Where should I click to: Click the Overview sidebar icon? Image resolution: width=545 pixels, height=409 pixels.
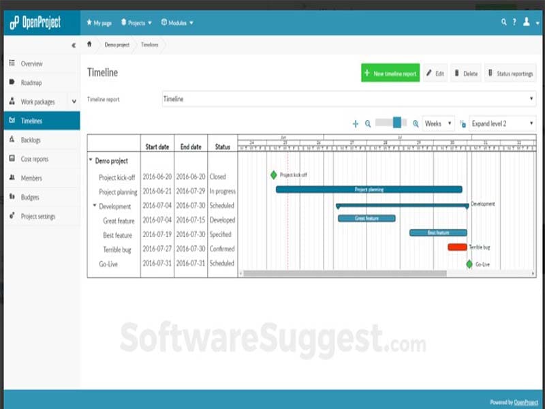click(x=12, y=63)
